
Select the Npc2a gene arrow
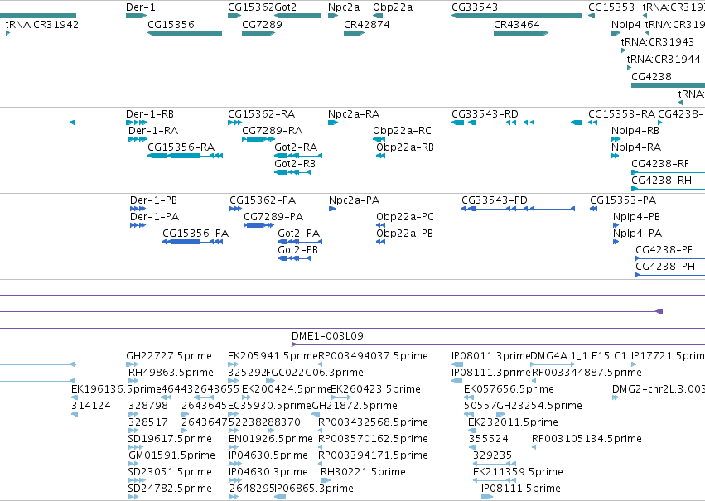point(333,16)
